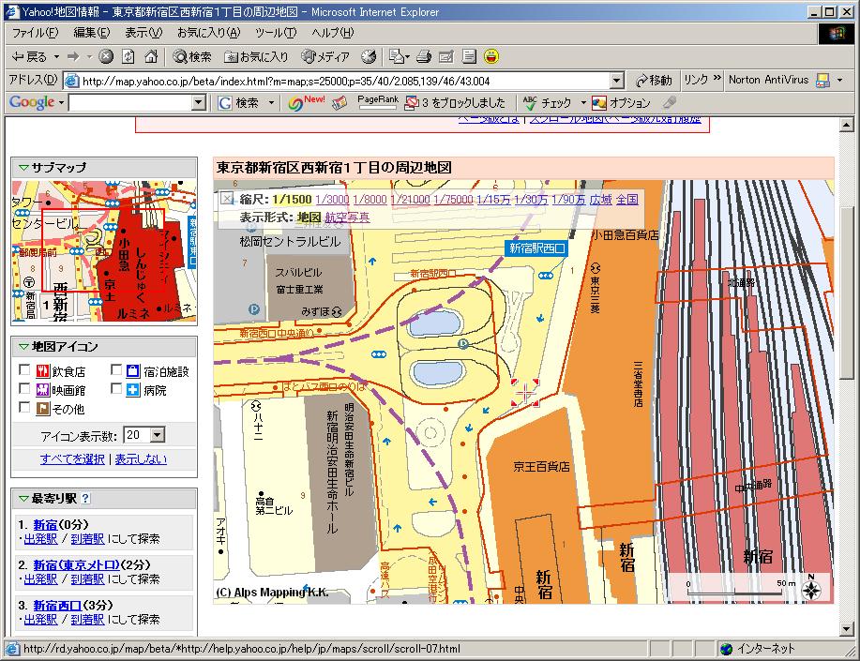
Task: Check the 病院 checkbox
Action: (x=116, y=388)
